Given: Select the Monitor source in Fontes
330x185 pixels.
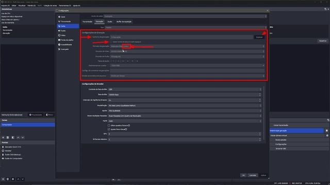Looking at the screenshot, I should pyautogui.click(x=8, y=151).
